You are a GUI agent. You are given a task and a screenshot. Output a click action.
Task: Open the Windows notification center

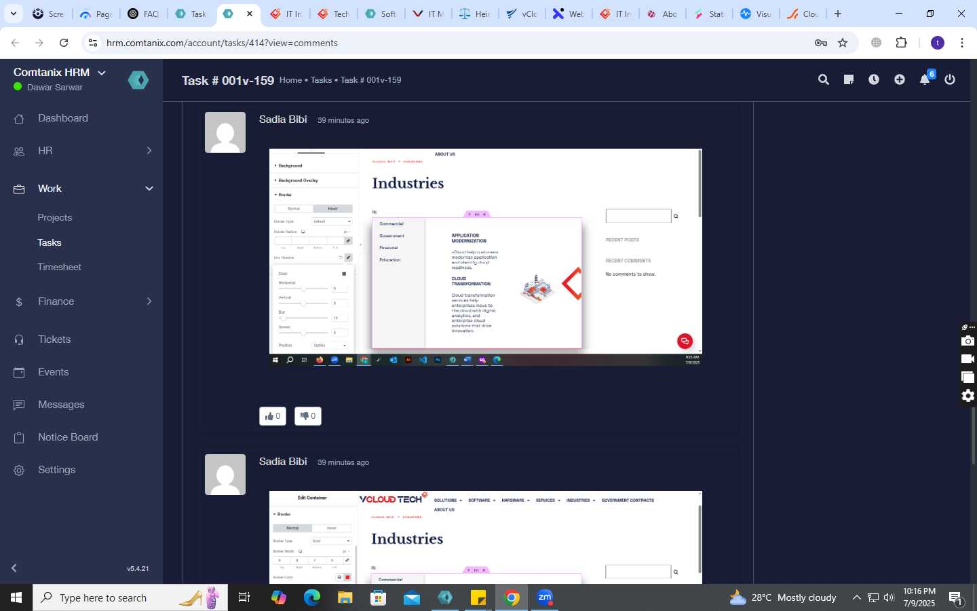point(957,598)
